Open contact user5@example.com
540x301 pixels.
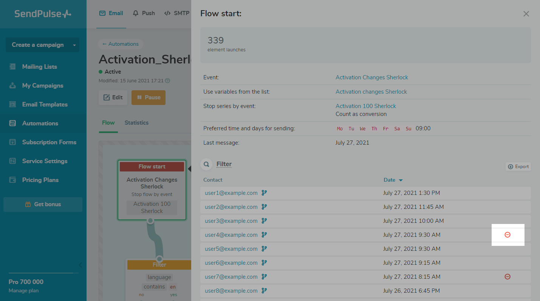click(x=231, y=249)
